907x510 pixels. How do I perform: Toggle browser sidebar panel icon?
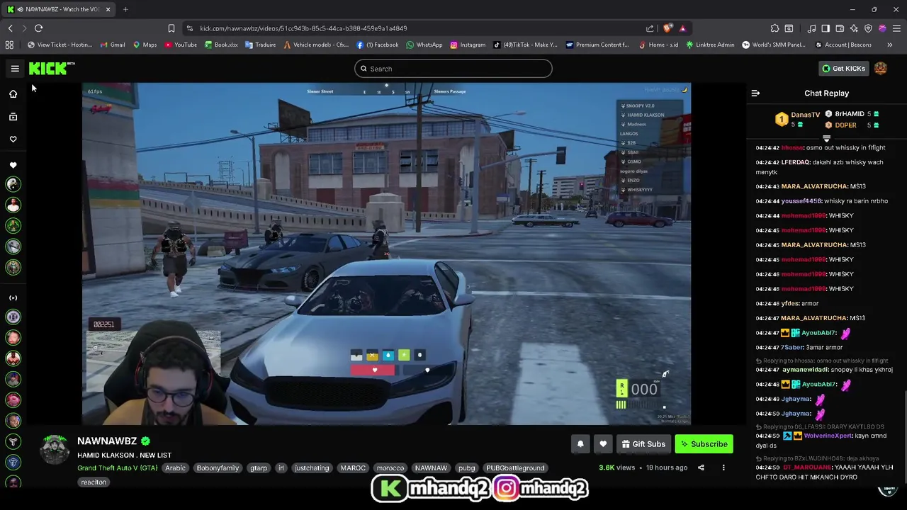826,28
